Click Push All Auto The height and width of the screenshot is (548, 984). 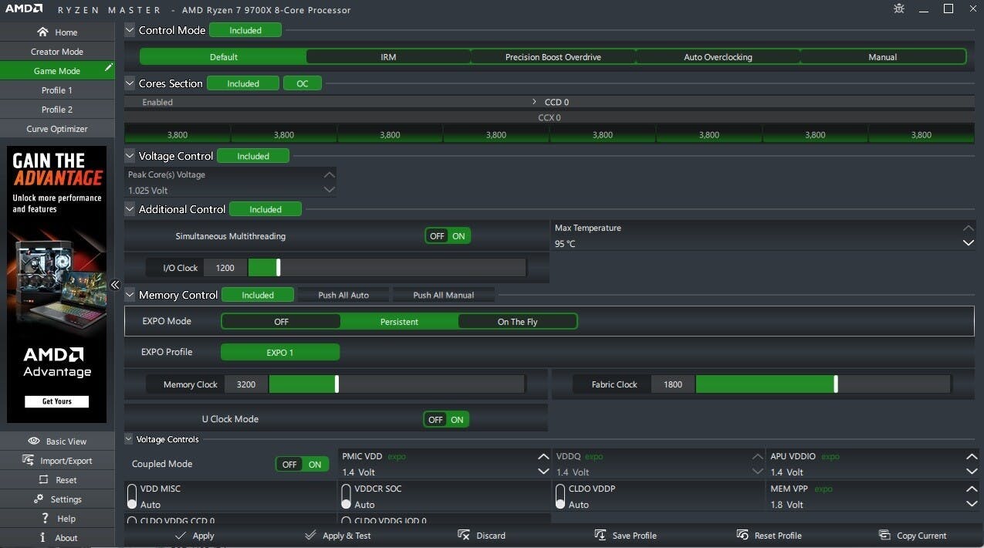point(343,296)
